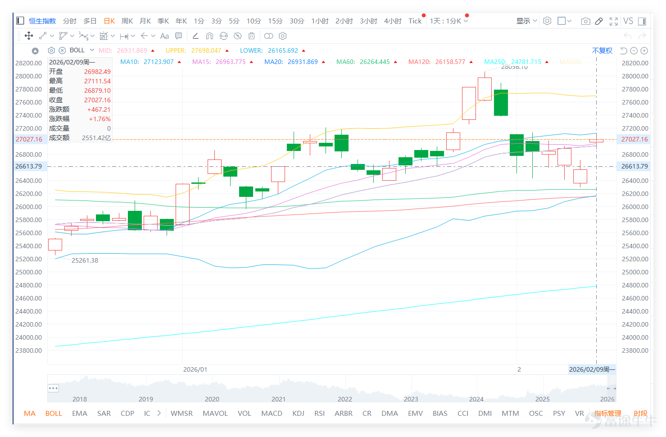Expand arrow tool options arrow
This screenshot has width=666, height=437.
(153, 36)
